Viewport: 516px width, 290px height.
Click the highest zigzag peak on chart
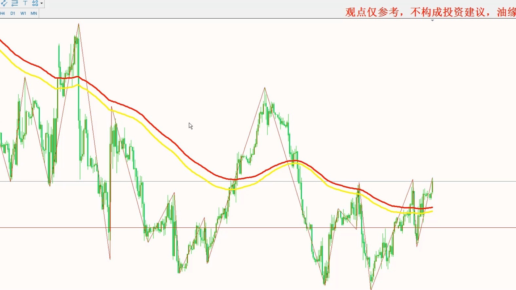(79, 24)
